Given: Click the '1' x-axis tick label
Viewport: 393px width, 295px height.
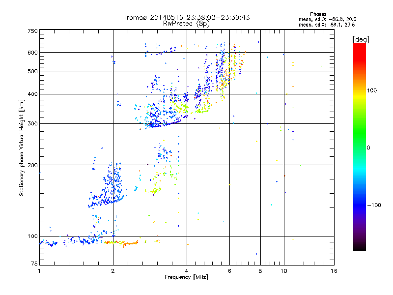Looking at the screenshot, I should pyautogui.click(x=39, y=271).
